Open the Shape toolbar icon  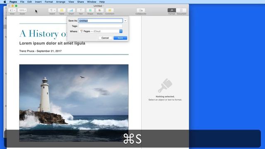pos(90,10)
